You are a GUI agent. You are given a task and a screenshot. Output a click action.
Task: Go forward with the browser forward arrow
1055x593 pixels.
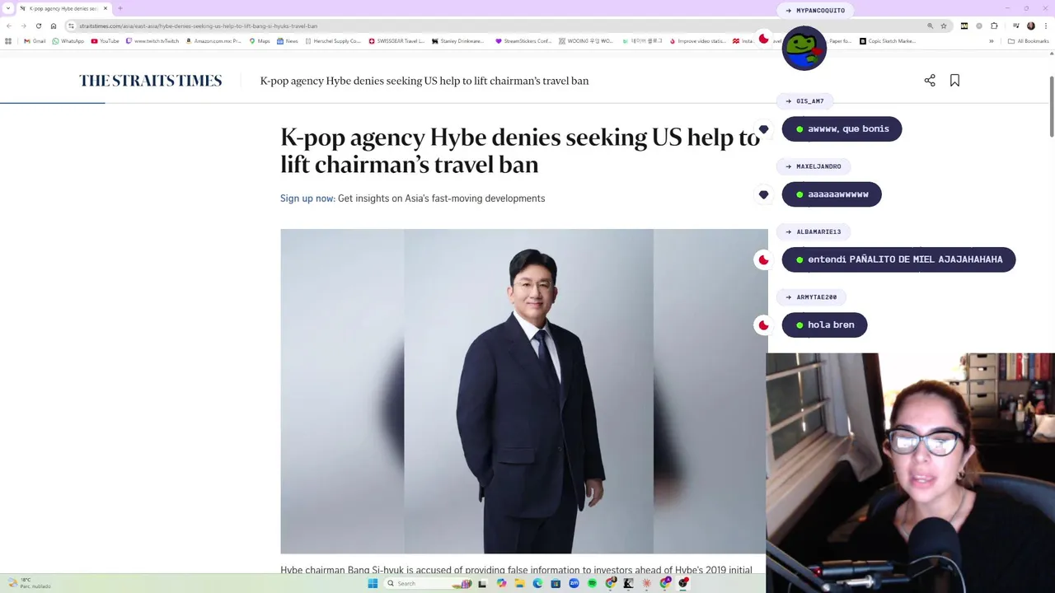click(23, 26)
